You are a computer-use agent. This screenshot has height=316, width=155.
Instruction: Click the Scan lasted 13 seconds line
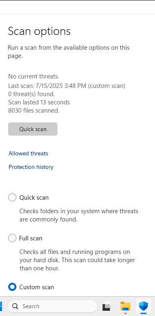coord(39,102)
